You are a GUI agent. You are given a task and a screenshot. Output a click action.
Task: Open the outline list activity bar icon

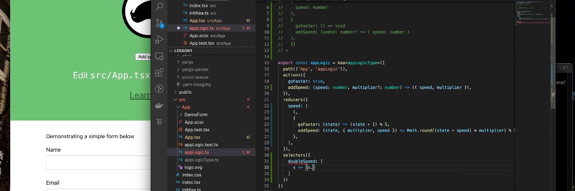pyautogui.click(x=159, y=122)
